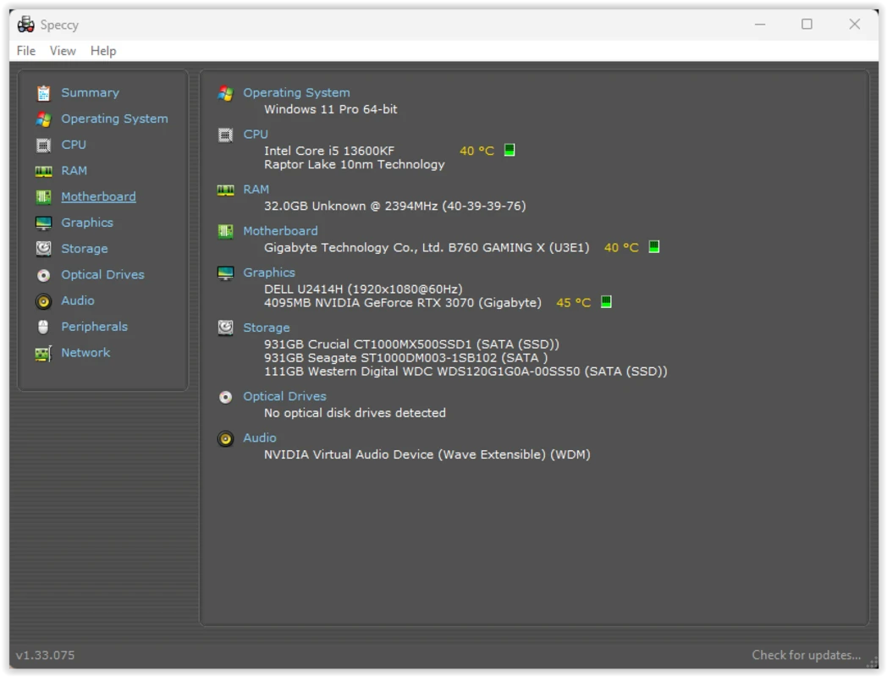Click the Optical Drives disc icon
The height and width of the screenshot is (677, 887).
click(45, 274)
